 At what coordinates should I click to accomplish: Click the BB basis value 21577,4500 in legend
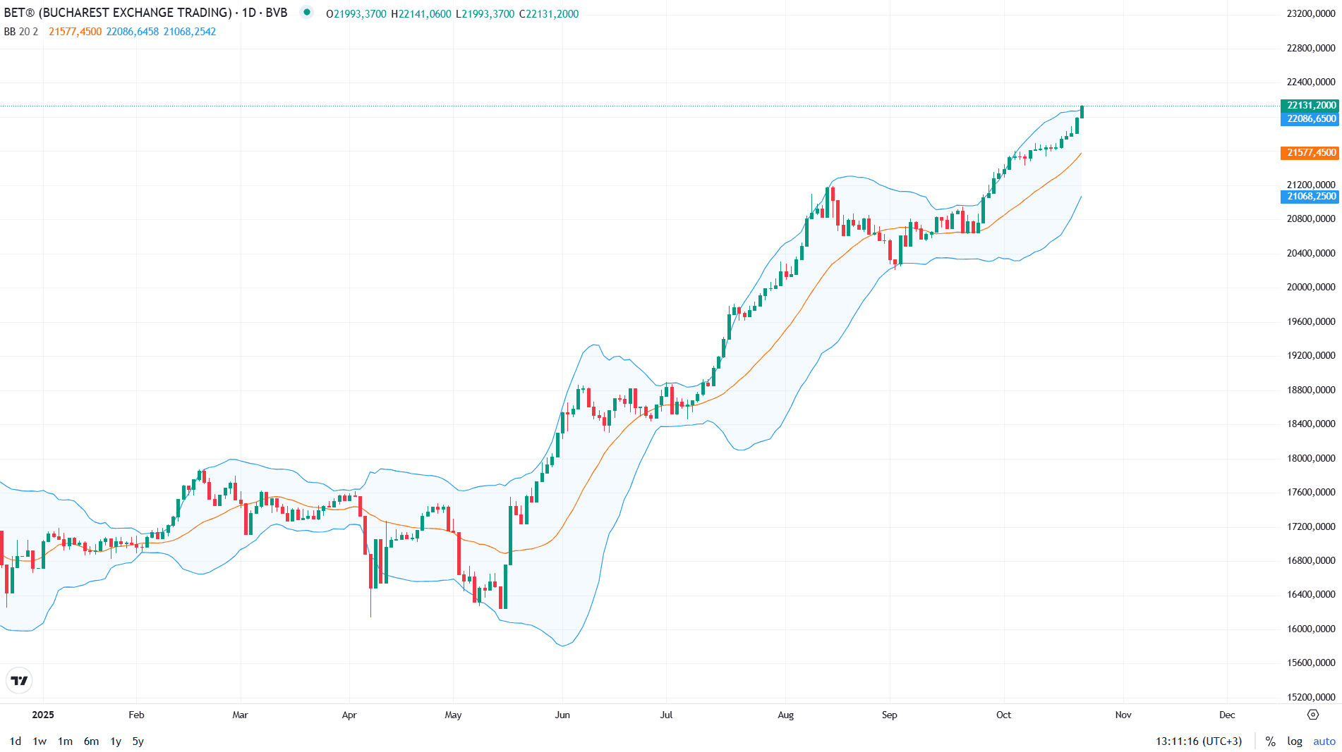click(75, 32)
